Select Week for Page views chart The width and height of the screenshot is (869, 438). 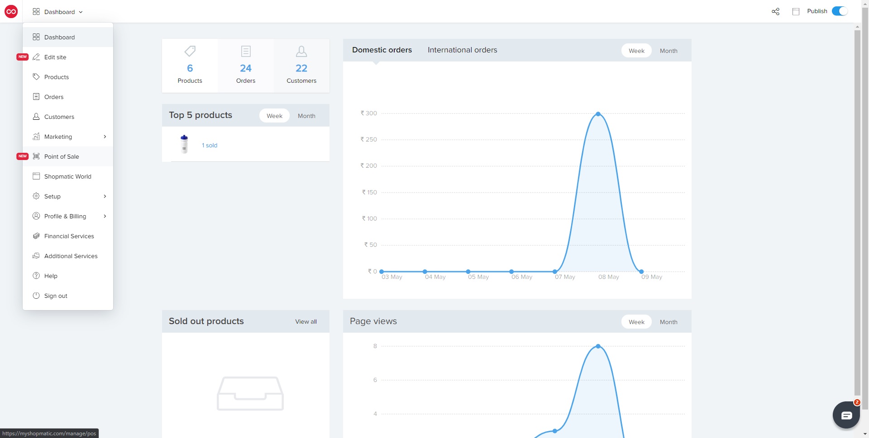pyautogui.click(x=636, y=322)
